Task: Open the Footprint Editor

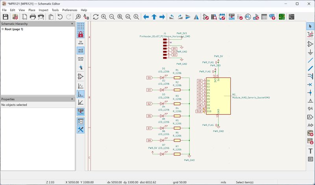Action: tap(222, 17)
